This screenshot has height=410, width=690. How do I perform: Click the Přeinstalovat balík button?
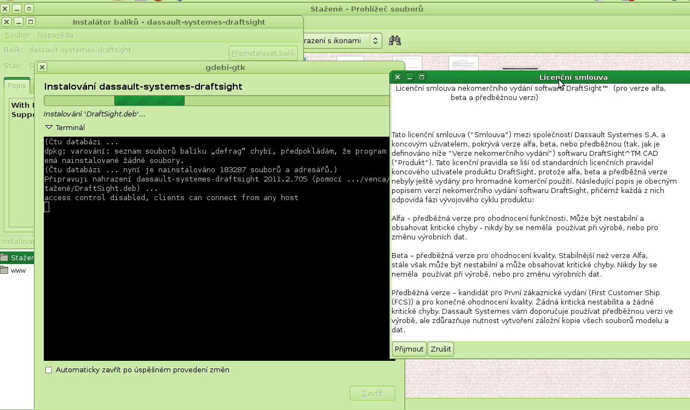coord(263,53)
